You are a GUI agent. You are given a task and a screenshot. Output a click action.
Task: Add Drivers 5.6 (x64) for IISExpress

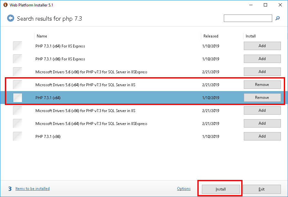point(262,123)
